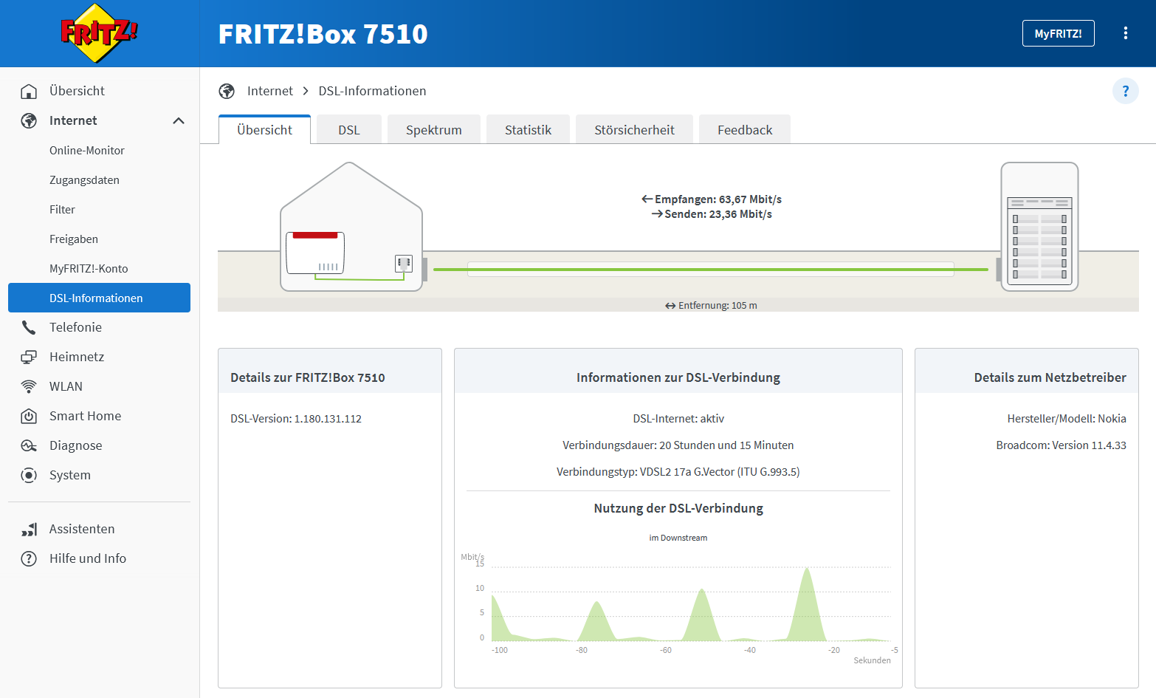Viewport: 1156px width, 698px height.
Task: Open the three-dot options menu
Action: click(x=1126, y=33)
